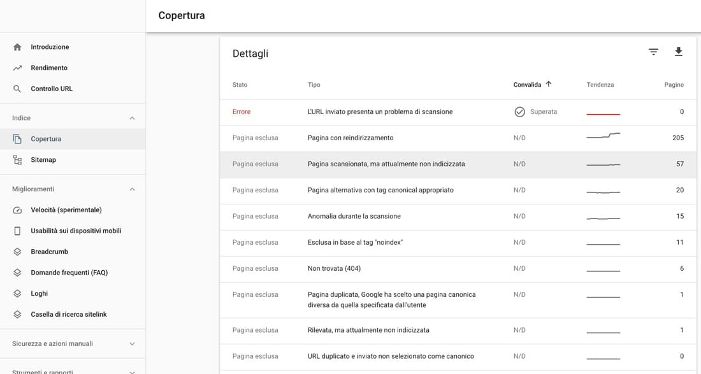Open row Non trovata (404)
Screen dimensions: 701x374
458,269
